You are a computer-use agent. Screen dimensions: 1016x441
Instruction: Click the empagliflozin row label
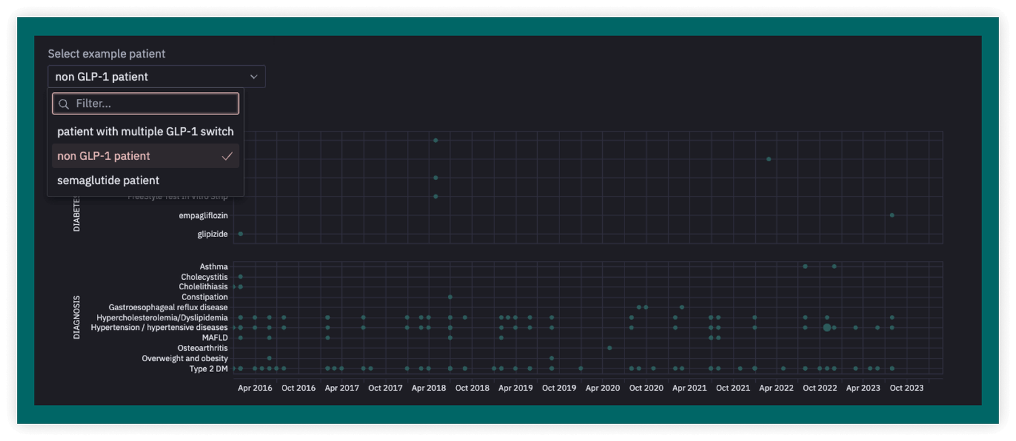pos(203,215)
